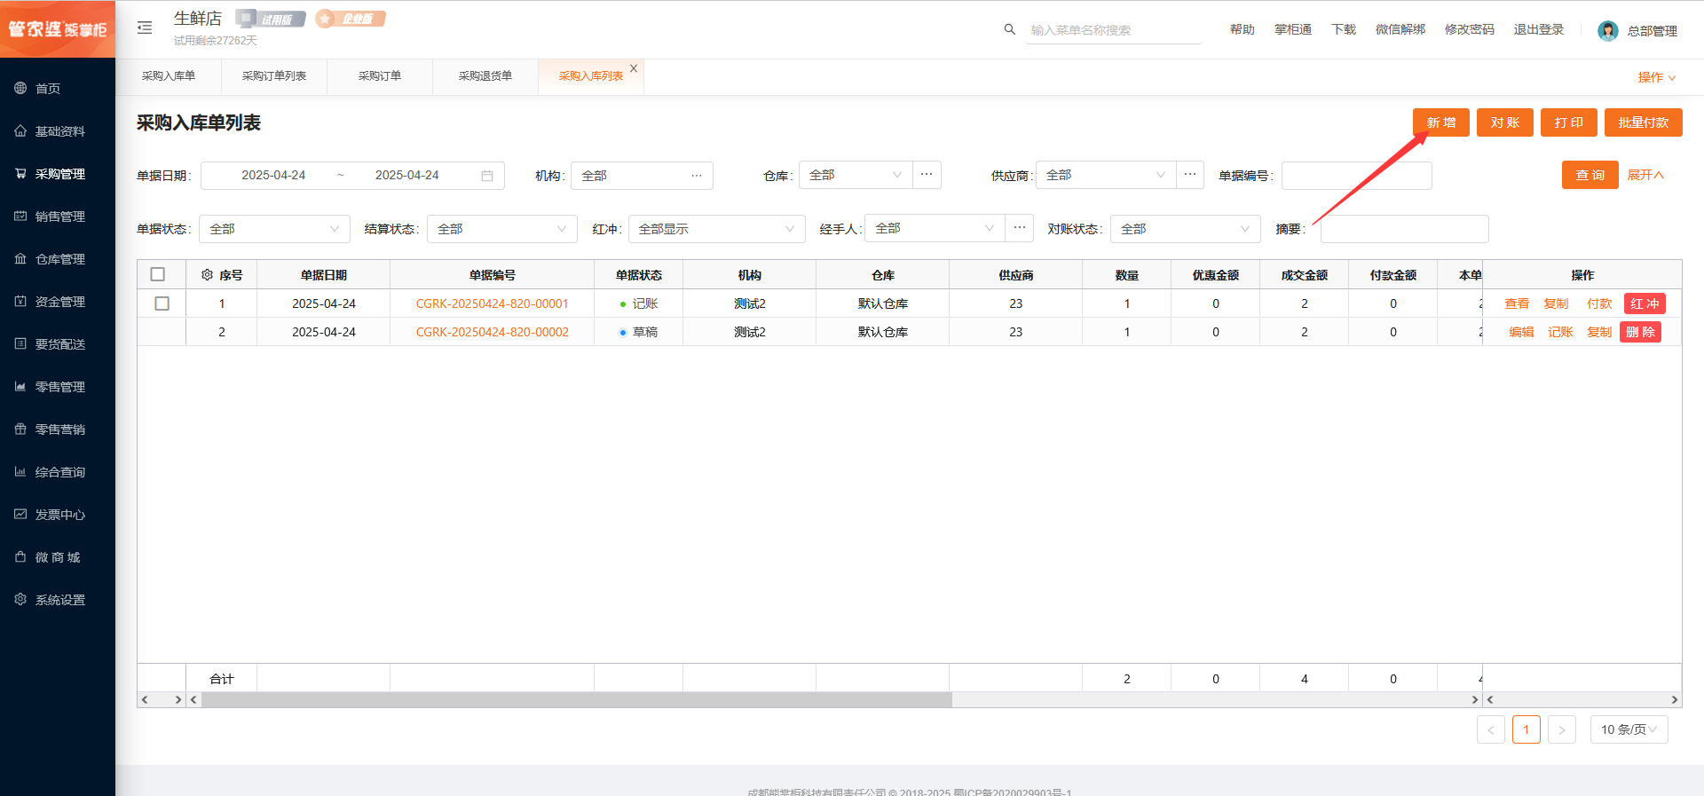Image resolution: width=1704 pixels, height=796 pixels.
Task: Click the 查询 button
Action: click(x=1590, y=175)
